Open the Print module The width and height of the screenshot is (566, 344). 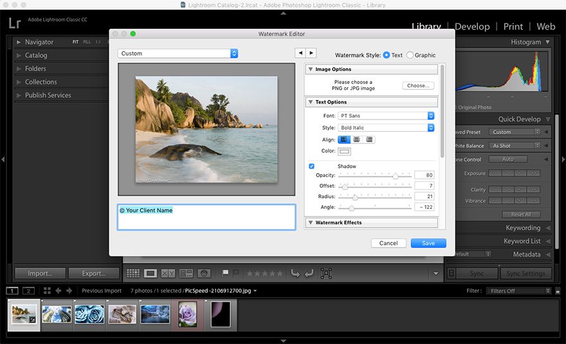pos(513,26)
